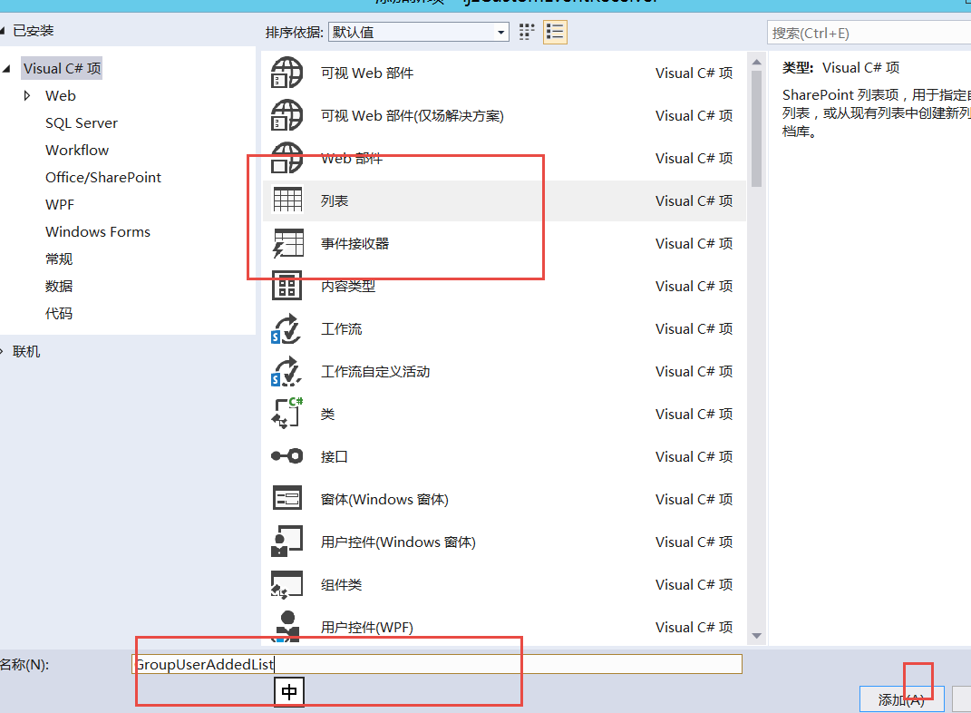Choose the 内容类型 template icon
Screen dimensions: 971x713
click(286, 286)
